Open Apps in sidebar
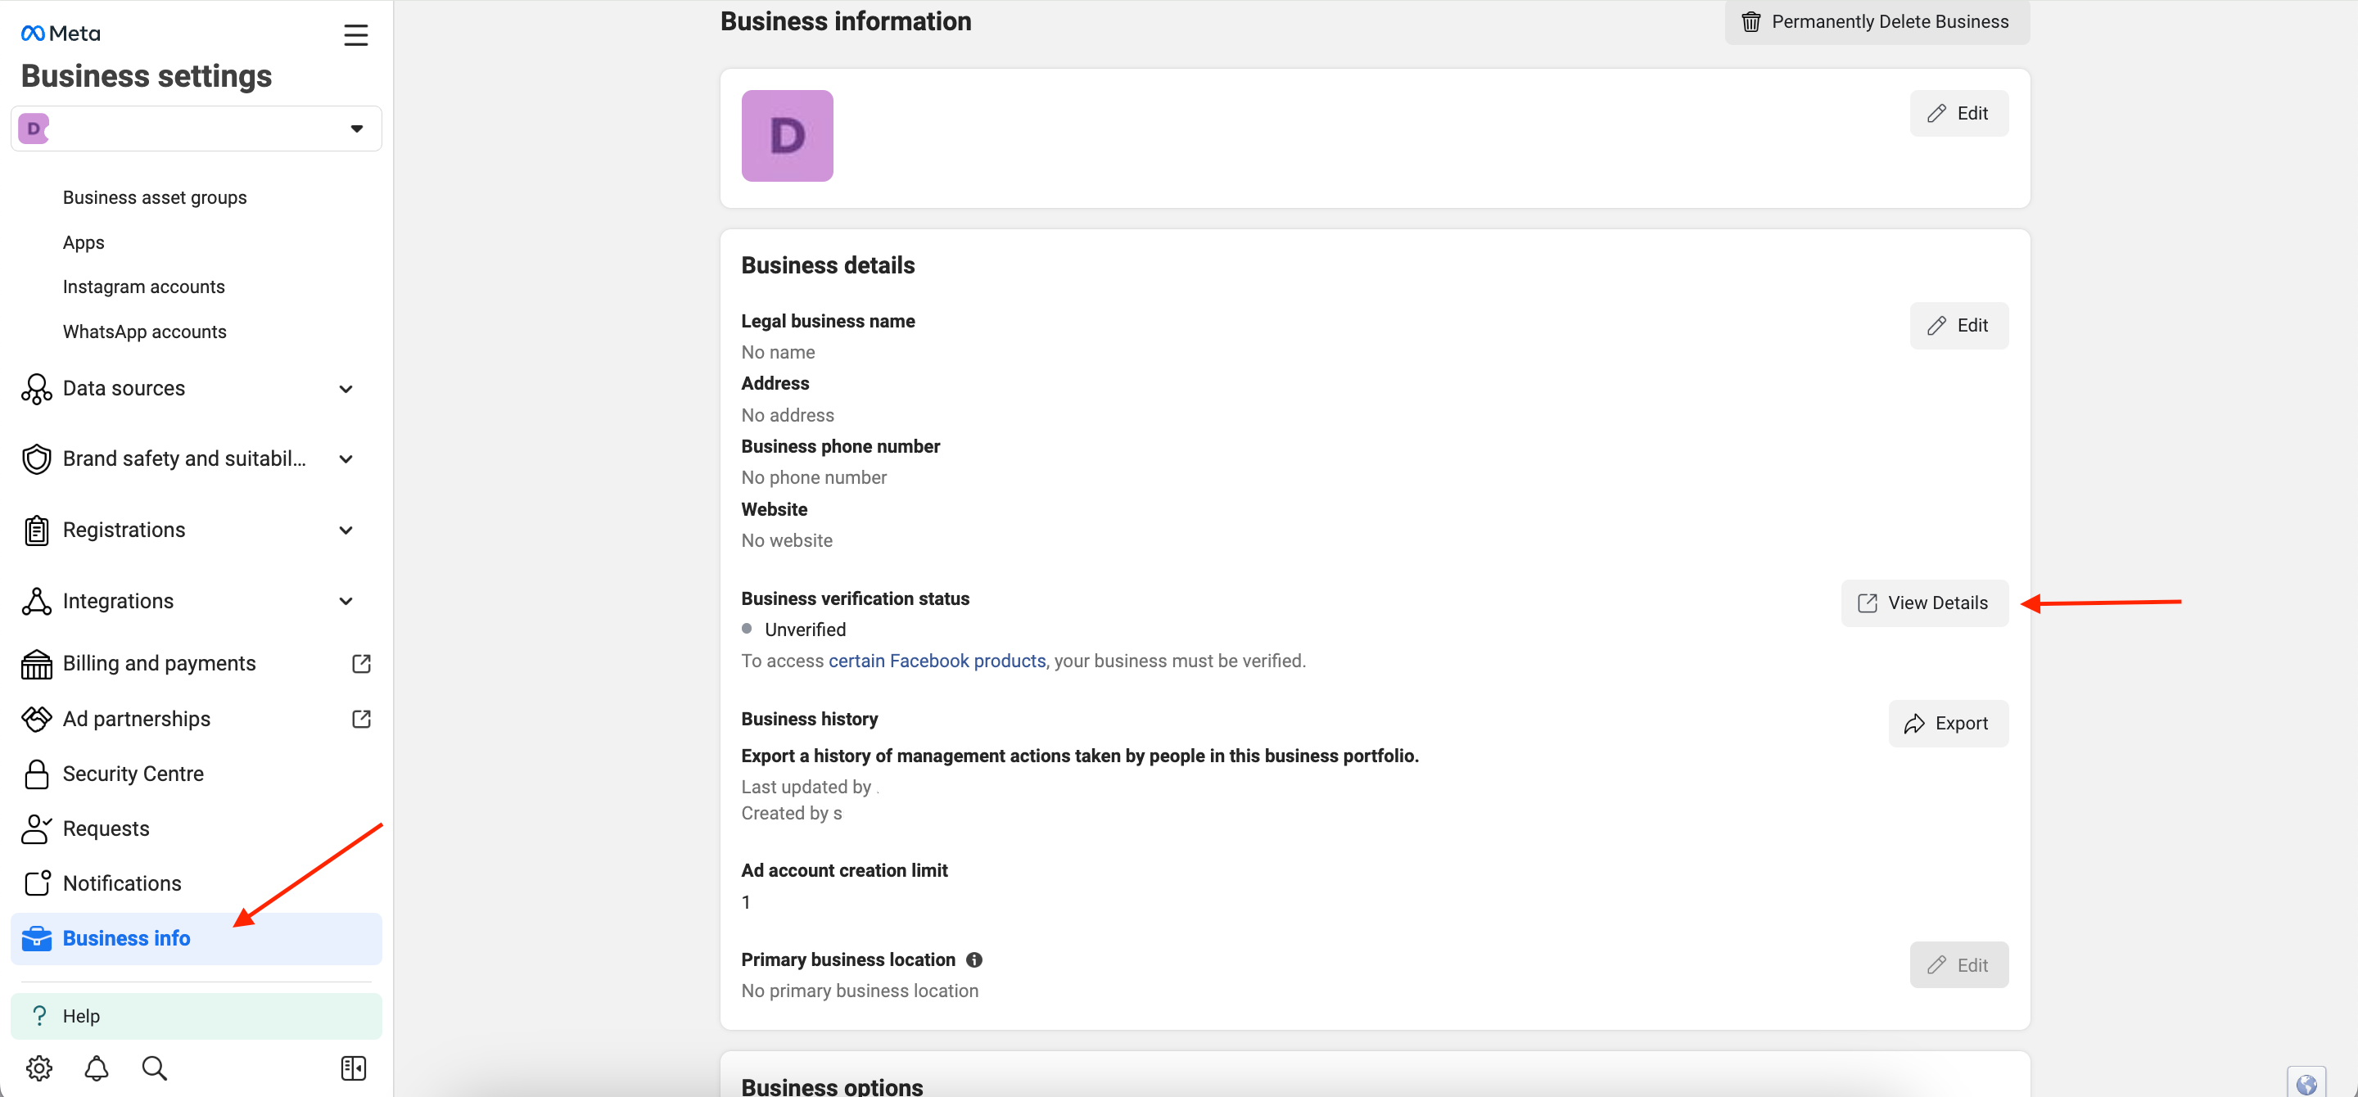 click(84, 242)
